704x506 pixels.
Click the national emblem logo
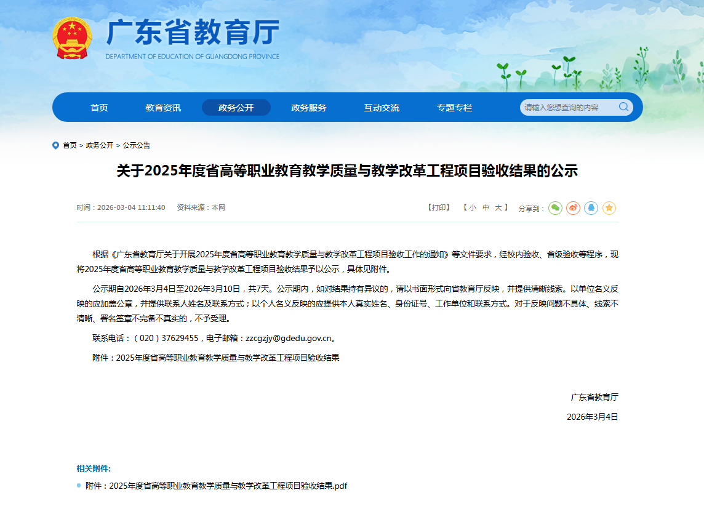coord(72,38)
